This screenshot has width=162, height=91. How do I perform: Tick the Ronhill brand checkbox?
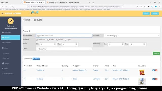(48, 40)
